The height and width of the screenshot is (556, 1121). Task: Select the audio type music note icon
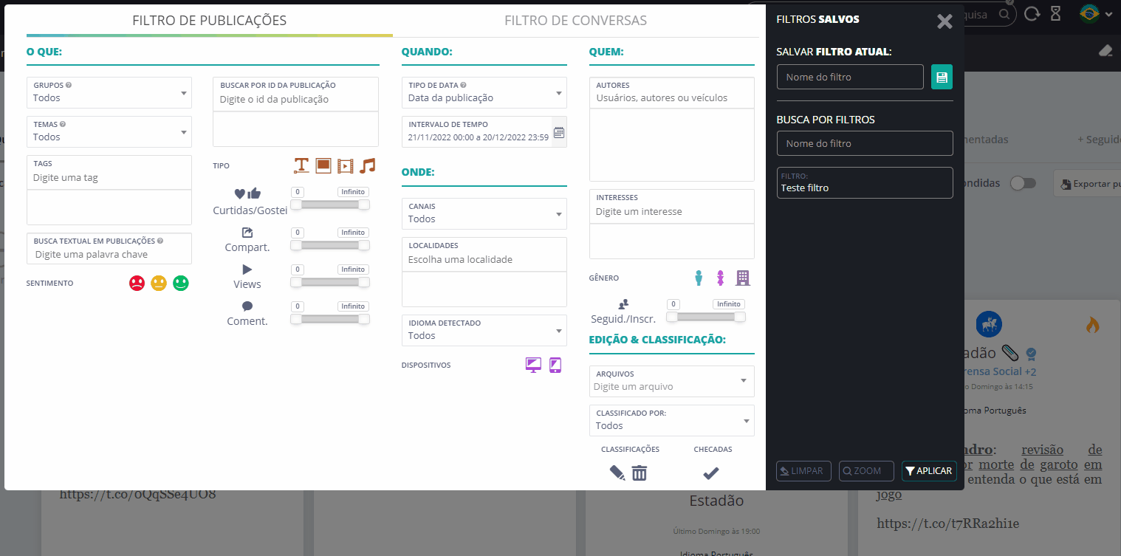point(368,165)
